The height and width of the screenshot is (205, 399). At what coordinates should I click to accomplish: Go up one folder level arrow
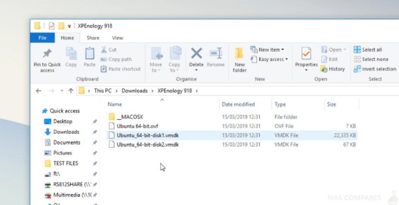pos(71,91)
